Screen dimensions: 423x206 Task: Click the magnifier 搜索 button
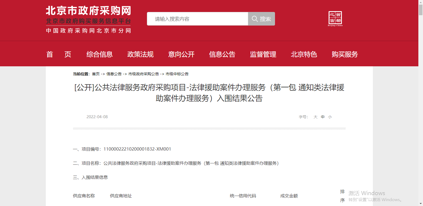(261, 19)
